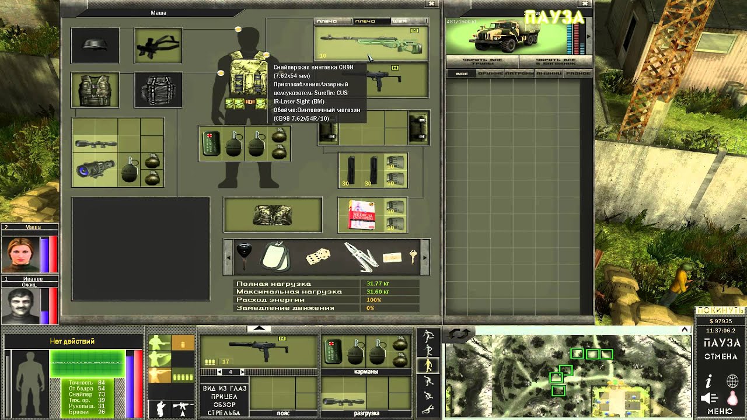Image resolution: width=747 pixels, height=420 pixels.
Task: Open the МЕНЮ button
Action: coord(720,411)
